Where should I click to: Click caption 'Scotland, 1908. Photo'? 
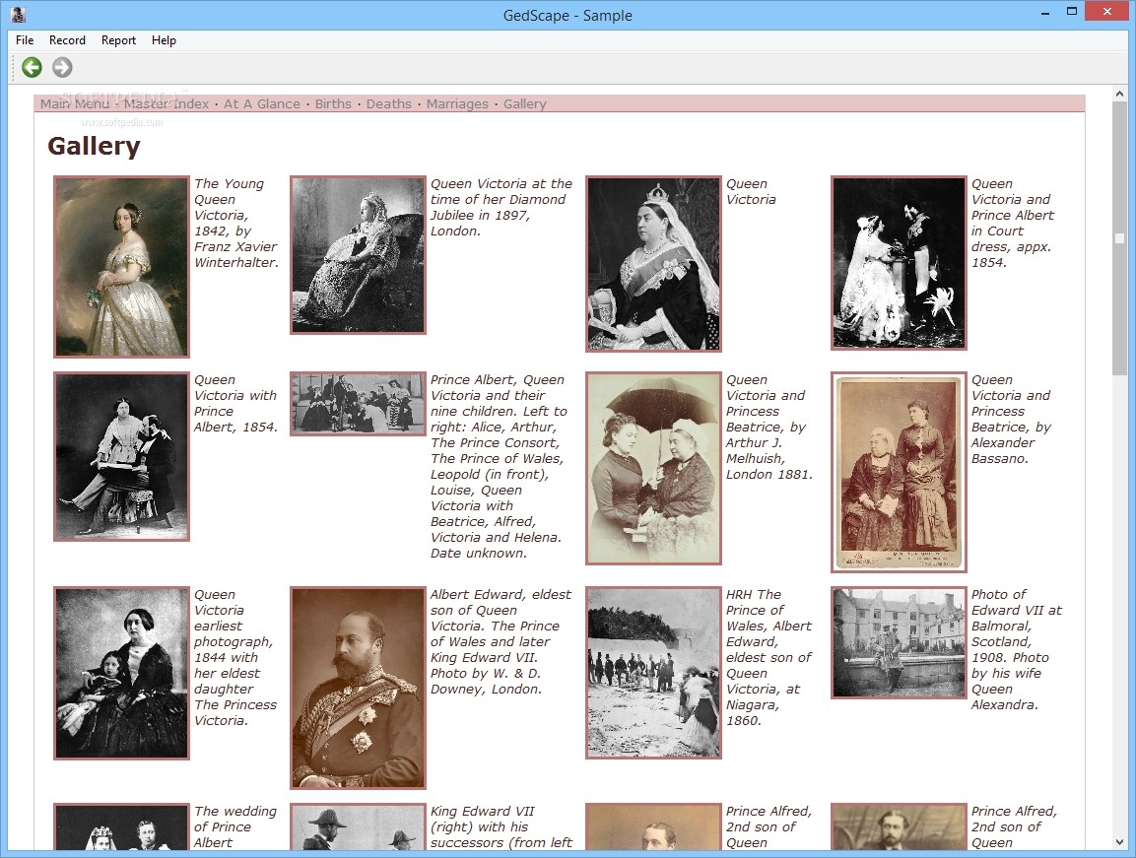(x=1010, y=649)
